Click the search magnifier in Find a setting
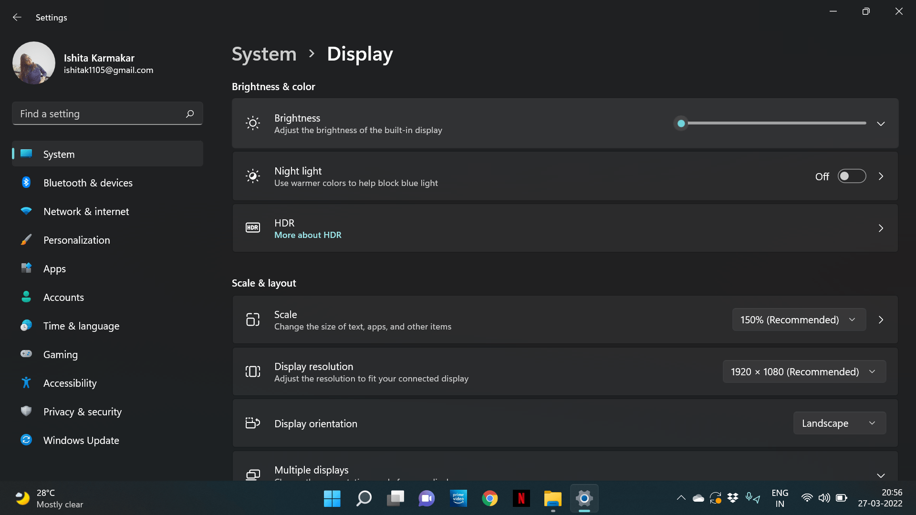 click(190, 113)
